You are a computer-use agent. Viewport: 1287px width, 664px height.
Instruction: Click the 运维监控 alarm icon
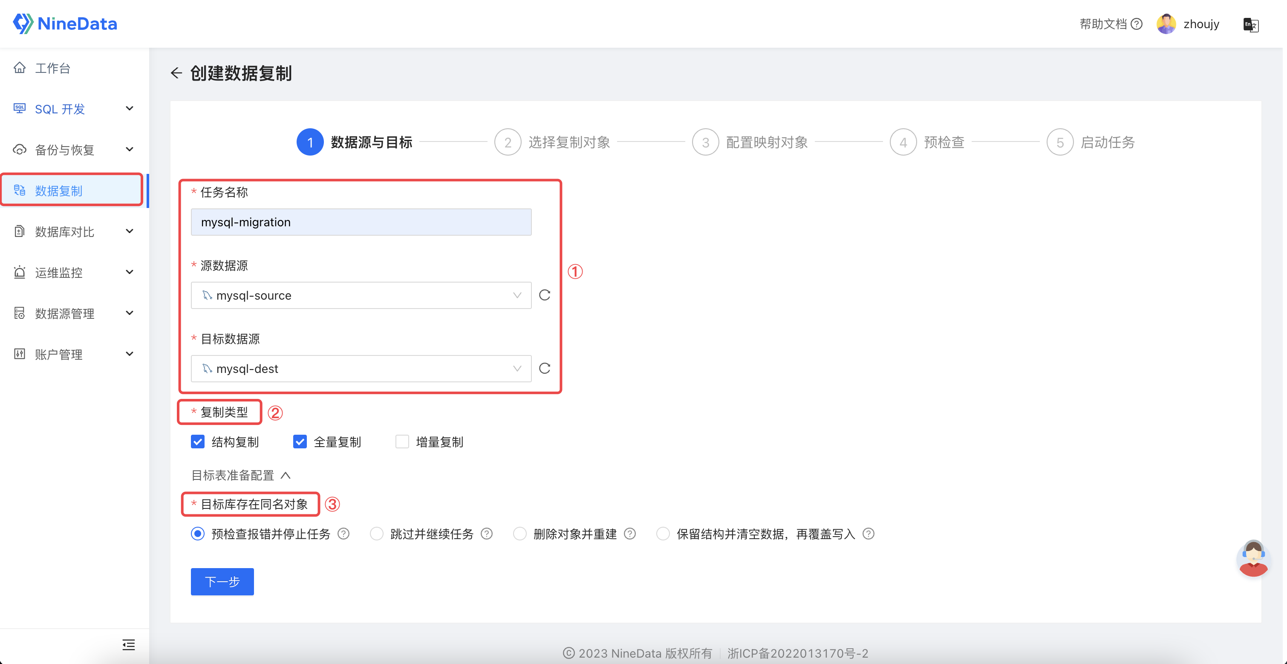(x=20, y=272)
